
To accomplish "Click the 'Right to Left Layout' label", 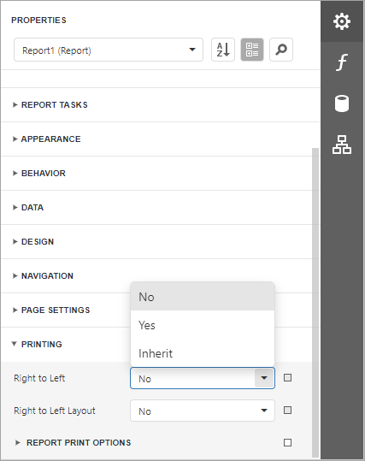I will click(55, 411).
